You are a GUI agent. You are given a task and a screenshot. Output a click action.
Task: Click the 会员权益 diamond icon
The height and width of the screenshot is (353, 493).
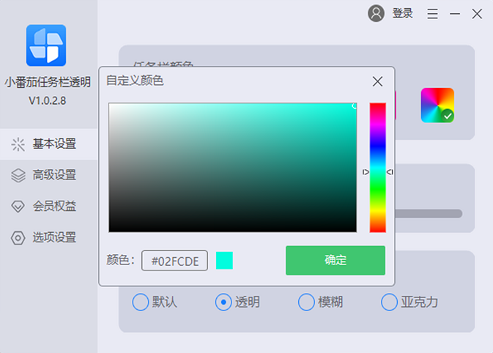18,207
